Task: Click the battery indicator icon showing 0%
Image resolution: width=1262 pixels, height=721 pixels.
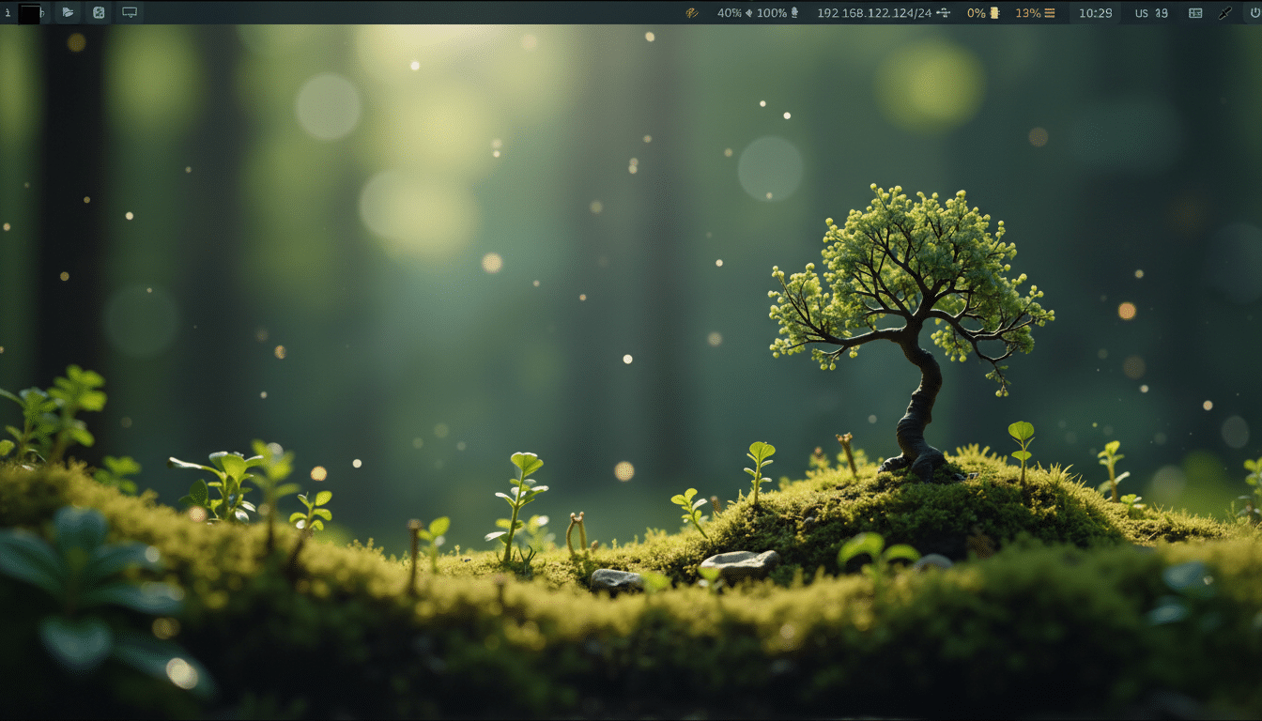Action: tap(993, 12)
